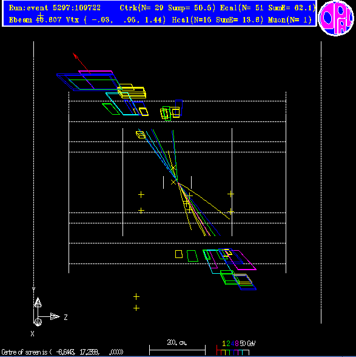Click the X axis label below the compass
The image size is (356, 357).
pos(32,334)
